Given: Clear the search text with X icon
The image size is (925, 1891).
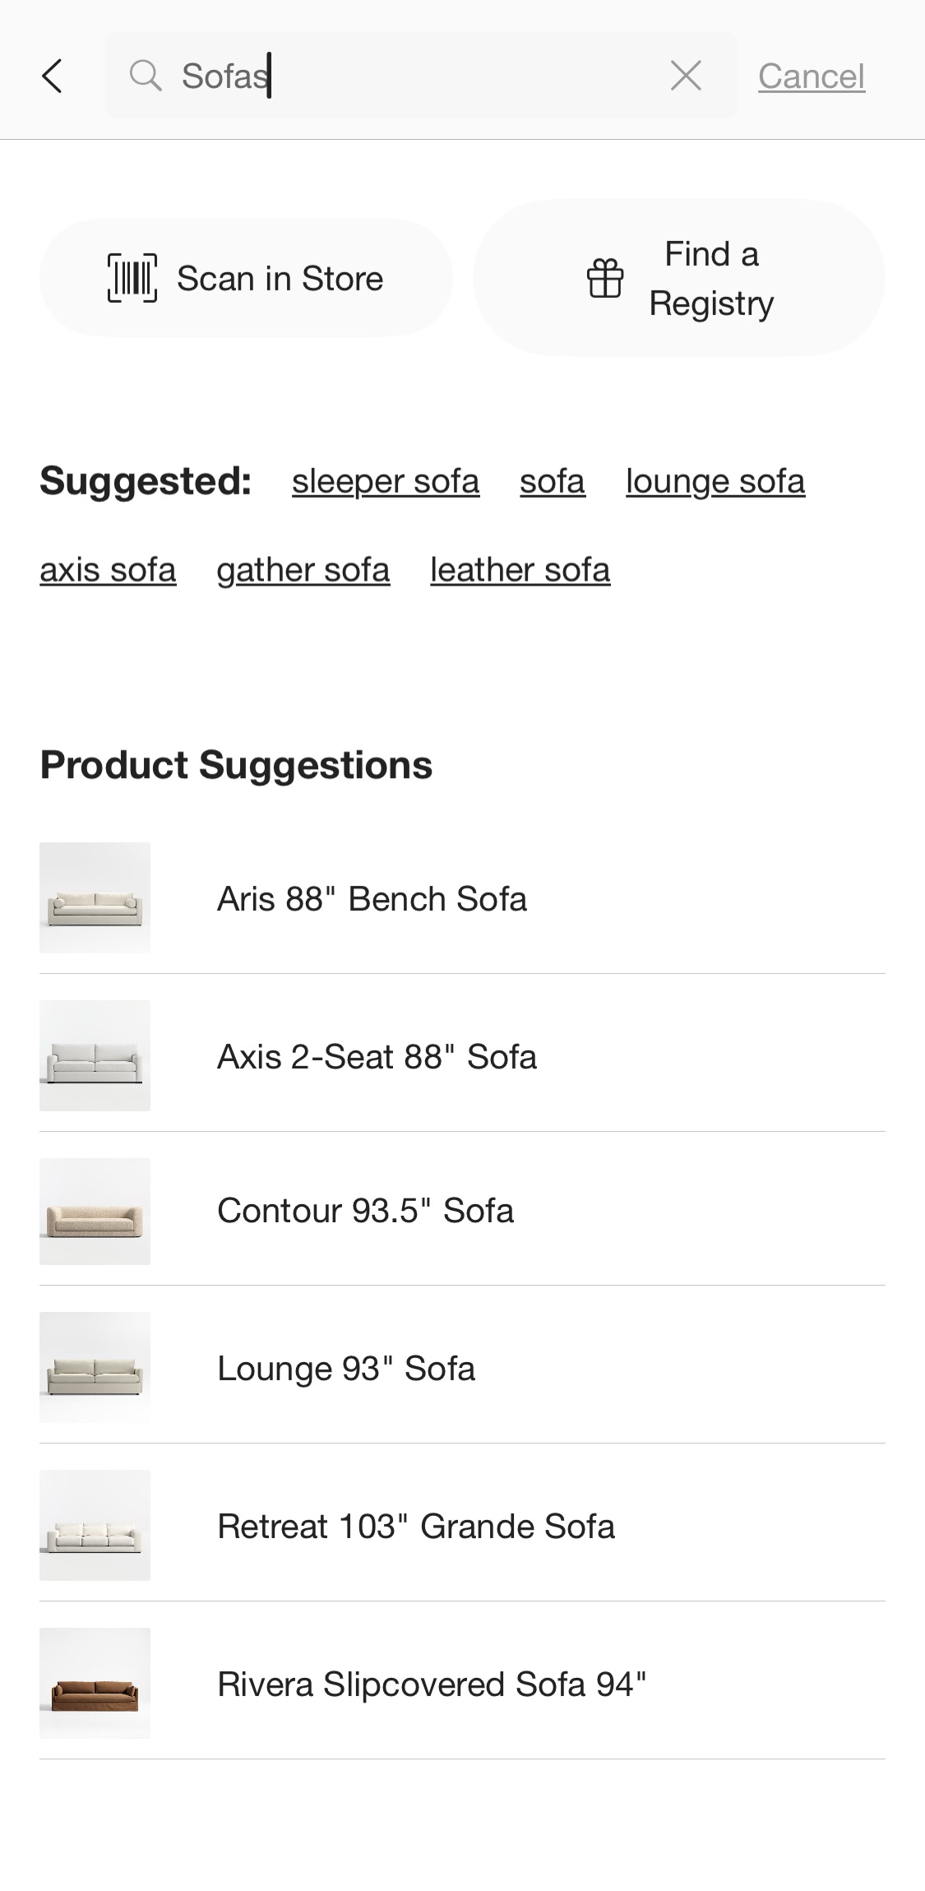Looking at the screenshot, I should (x=686, y=76).
